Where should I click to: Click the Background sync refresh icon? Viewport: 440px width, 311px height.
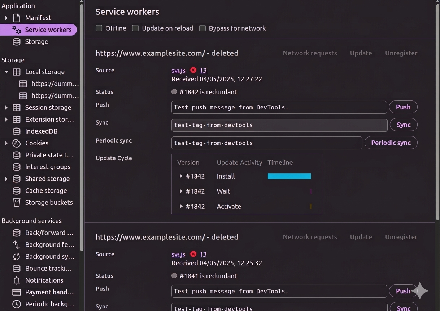coord(17,256)
